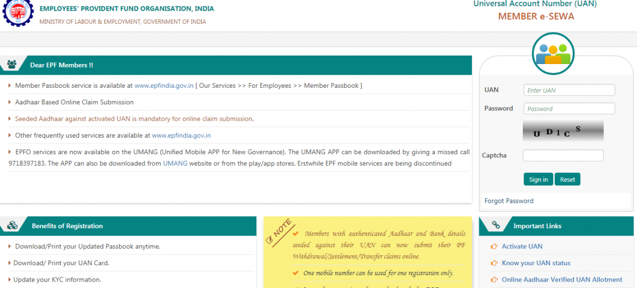Click 'Aadhaar Based Online Claim Submission' text
The image size is (637, 288).
pyautogui.click(x=74, y=102)
